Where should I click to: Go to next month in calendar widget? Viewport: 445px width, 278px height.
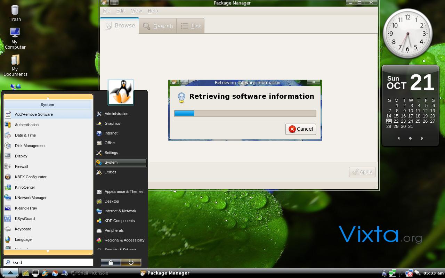pyautogui.click(x=422, y=138)
